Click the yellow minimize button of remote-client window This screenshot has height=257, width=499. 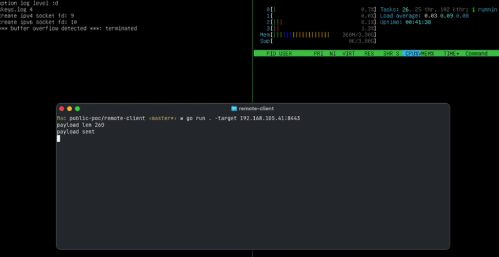pyautogui.click(x=69, y=109)
